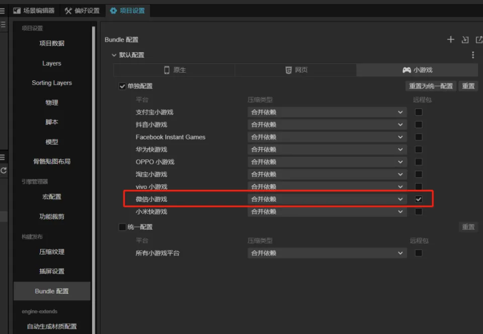
Task: Switch to the 场景编辑器 tab
Action: coord(35,11)
